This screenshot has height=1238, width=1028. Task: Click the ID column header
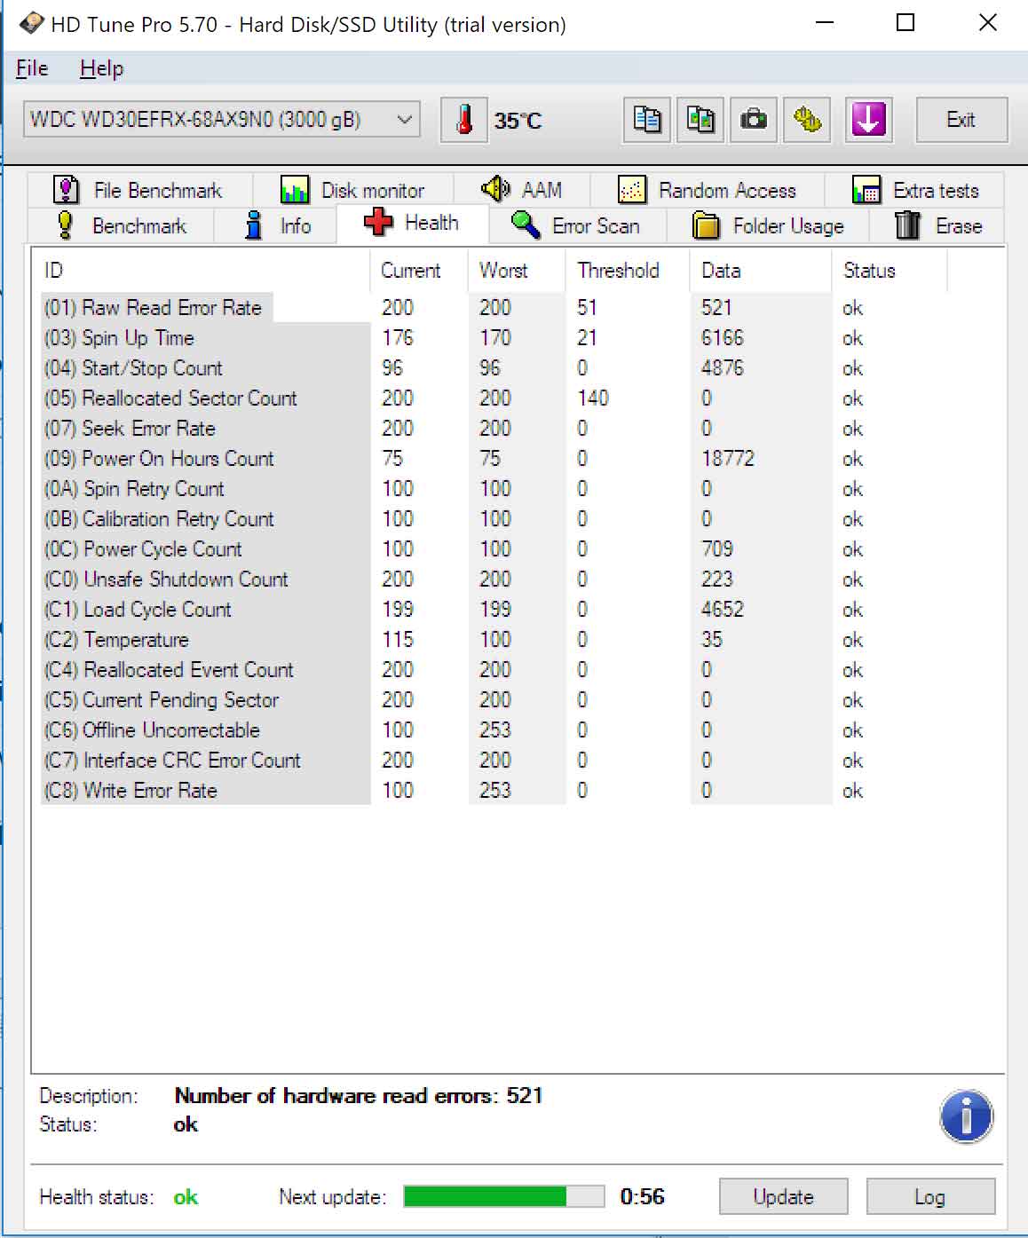coord(201,271)
